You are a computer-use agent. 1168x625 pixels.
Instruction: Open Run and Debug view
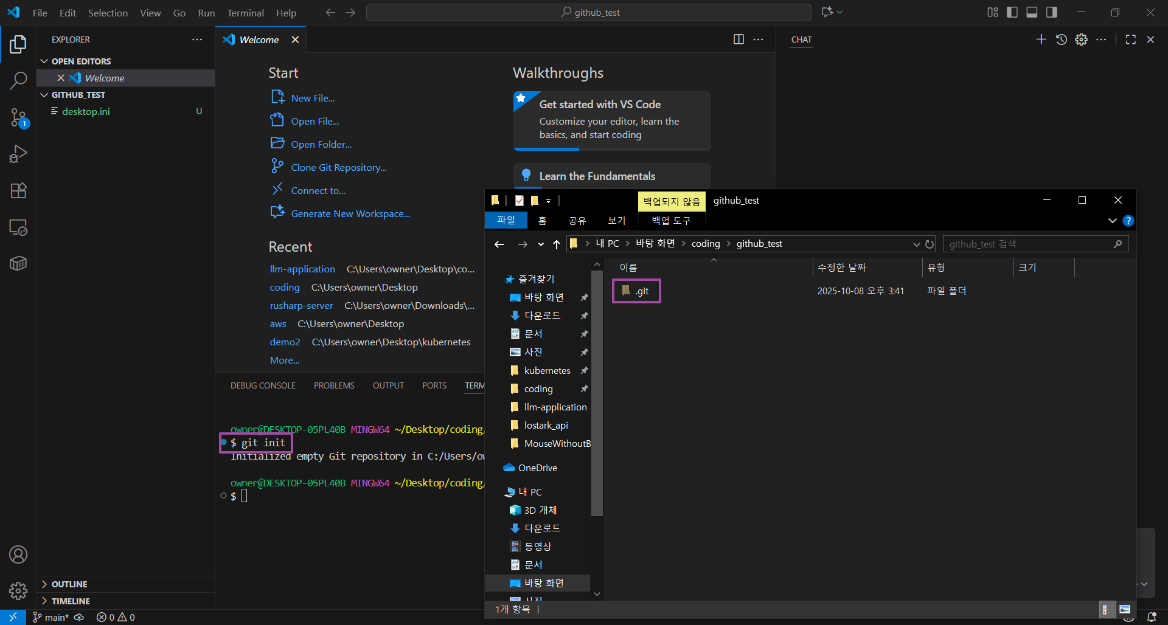18,154
